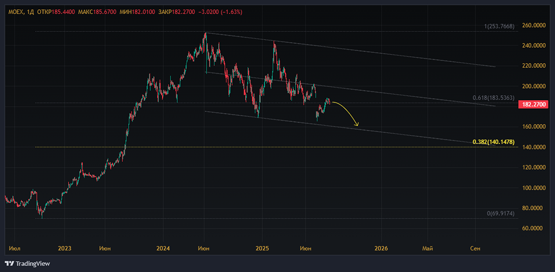The width and height of the screenshot is (555, 272).
Task: Open the 1Д interval indicator
Action: click(30, 12)
